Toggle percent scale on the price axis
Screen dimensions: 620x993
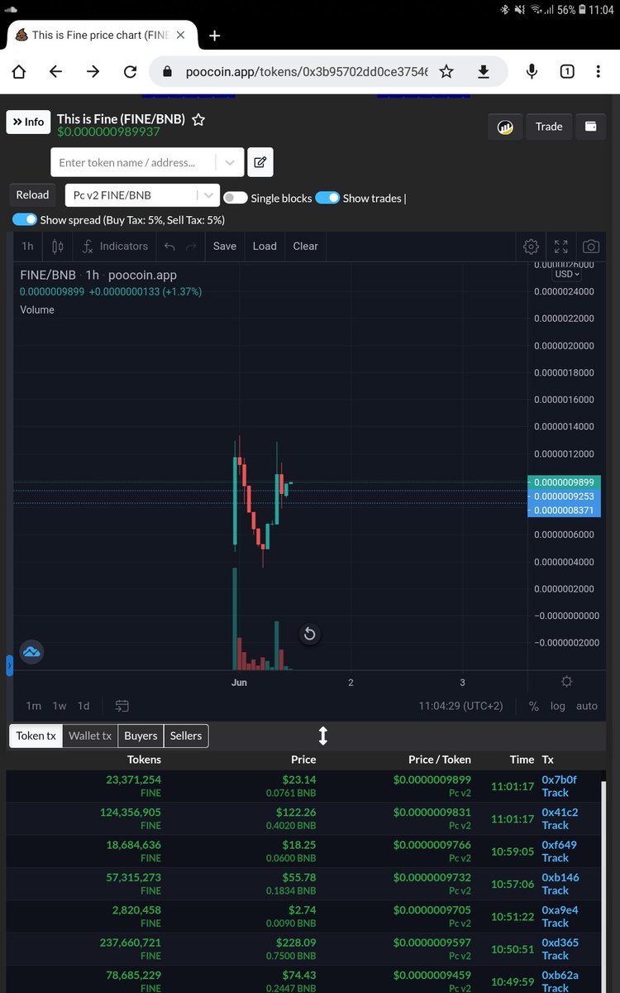(x=534, y=706)
